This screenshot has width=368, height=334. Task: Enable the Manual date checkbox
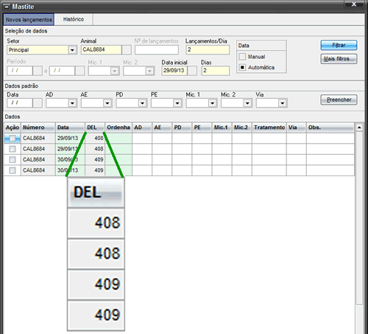[242, 57]
